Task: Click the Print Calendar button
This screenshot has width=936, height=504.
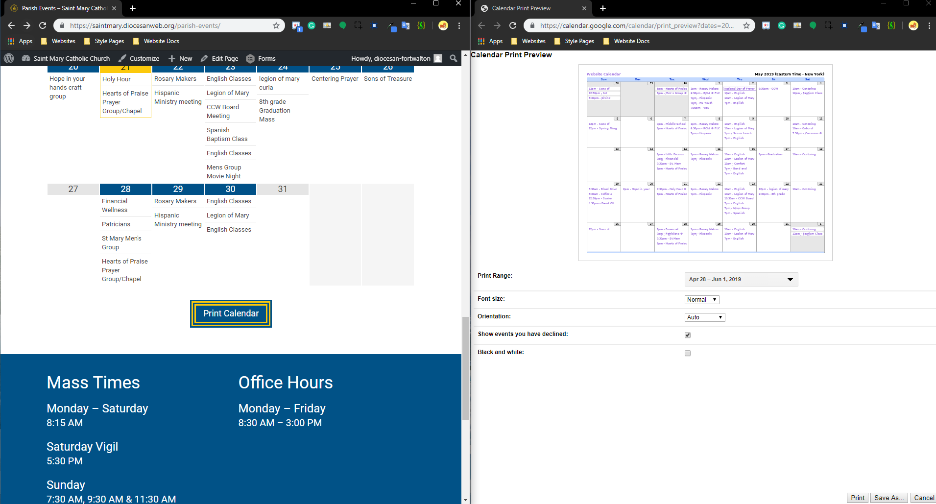Action: coord(231,313)
